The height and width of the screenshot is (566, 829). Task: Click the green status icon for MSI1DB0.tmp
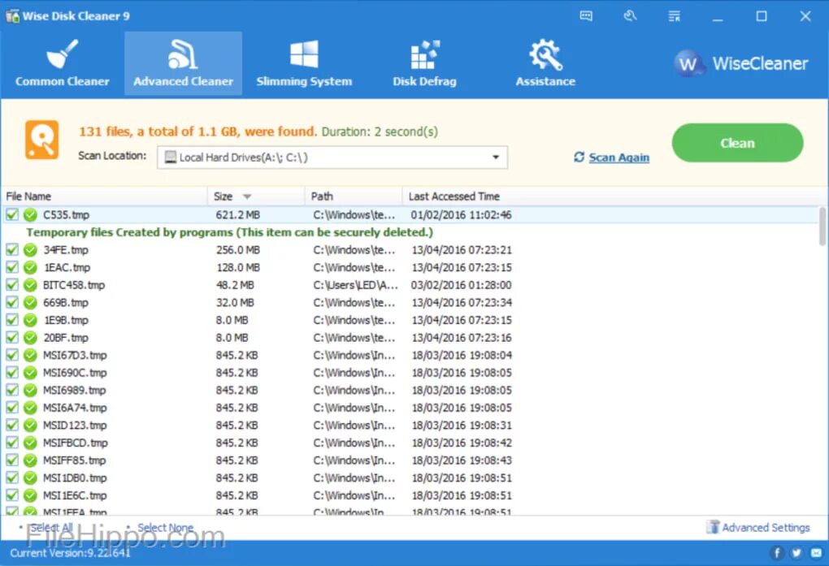(x=31, y=477)
